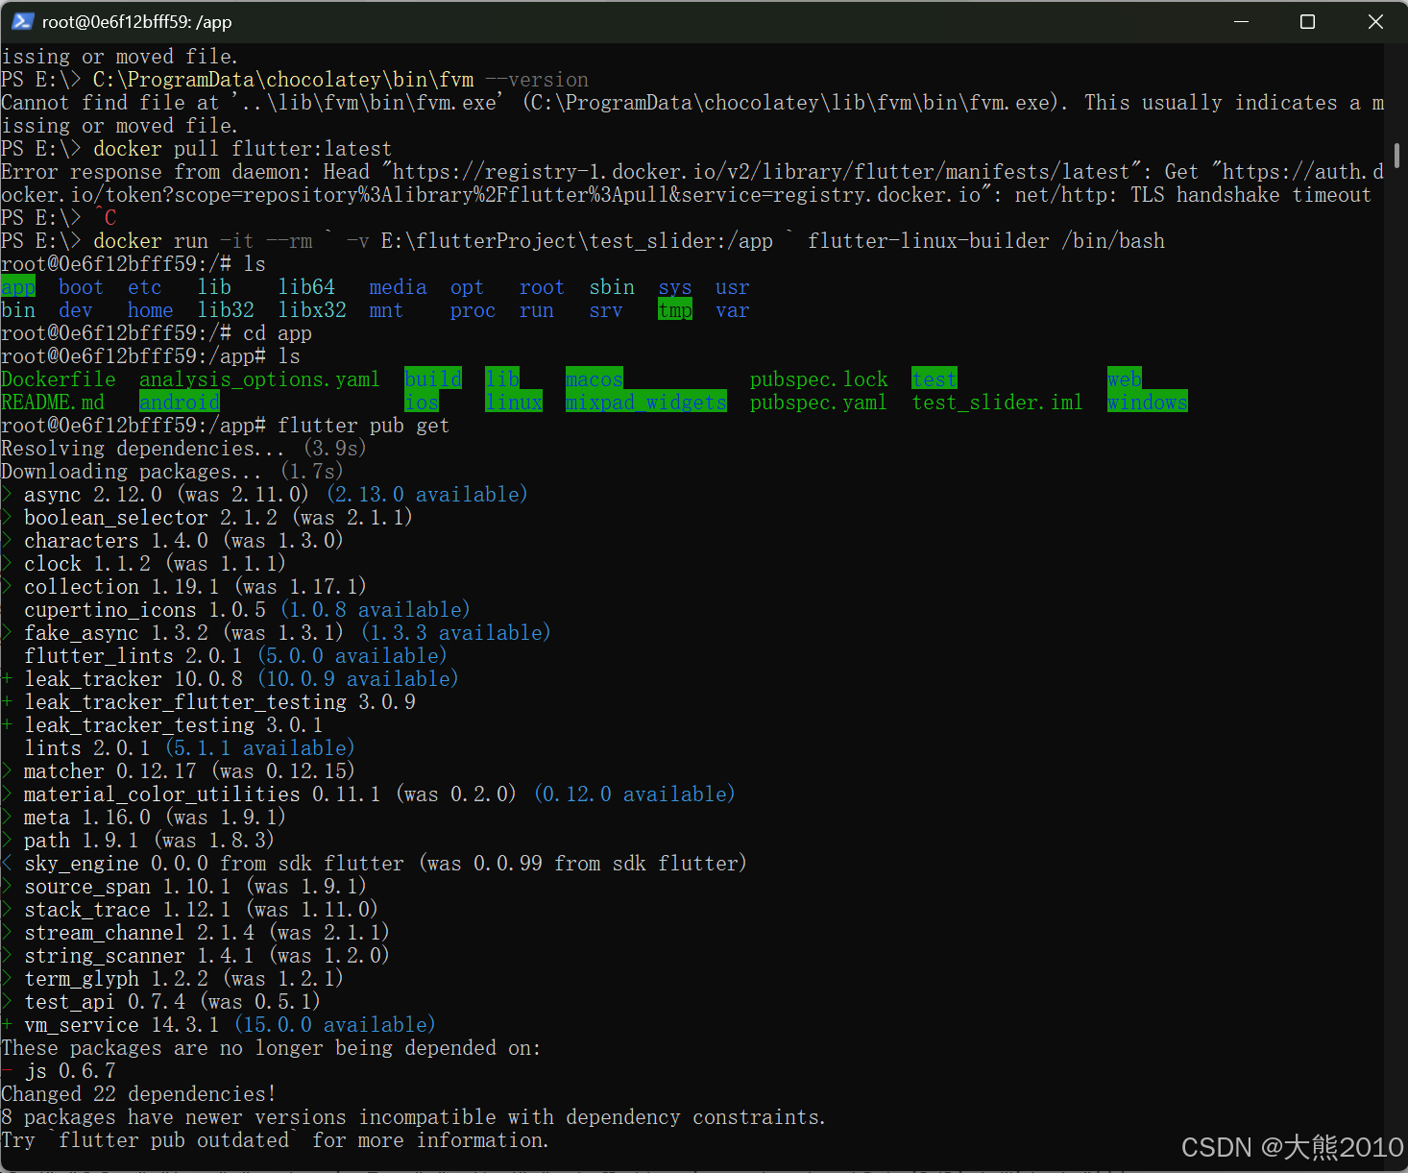Click the analysis_options.yaml filename
This screenshot has width=1408, height=1173.
(258, 379)
